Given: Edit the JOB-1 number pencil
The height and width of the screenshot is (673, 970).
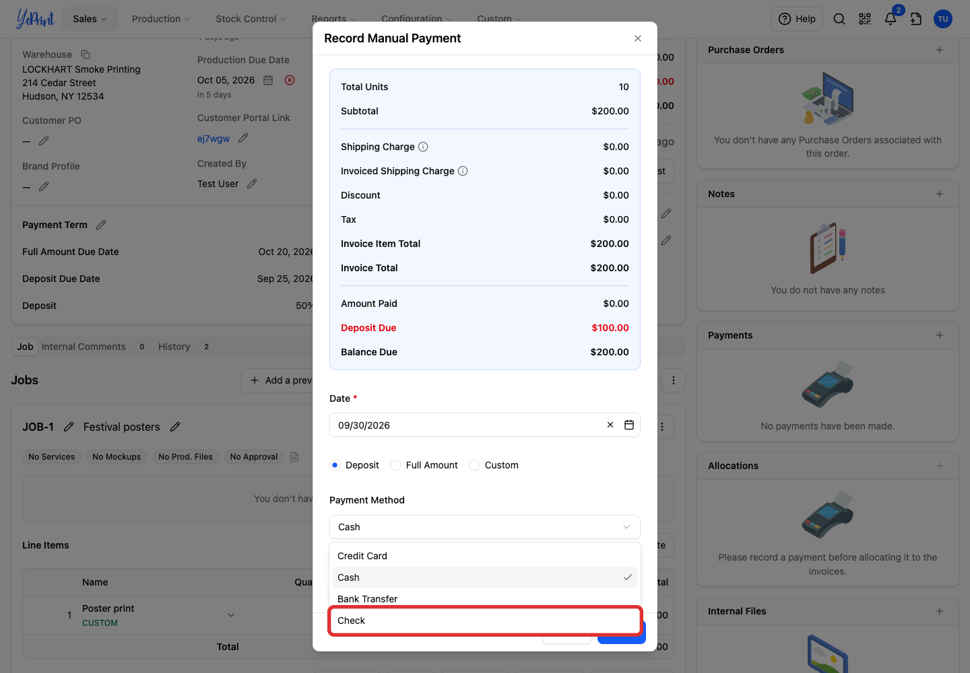Looking at the screenshot, I should (x=69, y=427).
